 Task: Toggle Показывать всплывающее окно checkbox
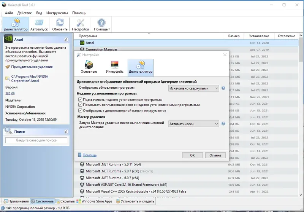coord(80,105)
